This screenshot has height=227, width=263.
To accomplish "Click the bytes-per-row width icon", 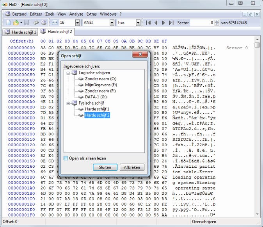I will tap(55, 23).
